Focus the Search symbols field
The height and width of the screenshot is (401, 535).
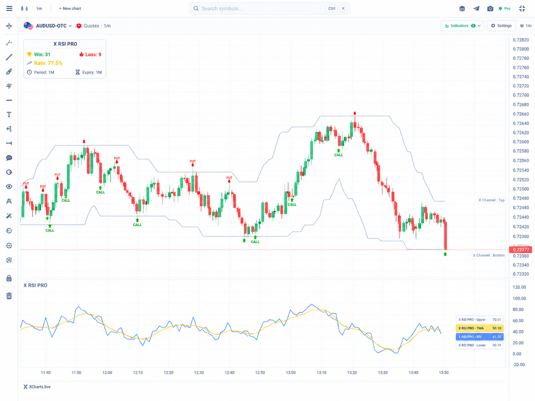tap(270, 8)
